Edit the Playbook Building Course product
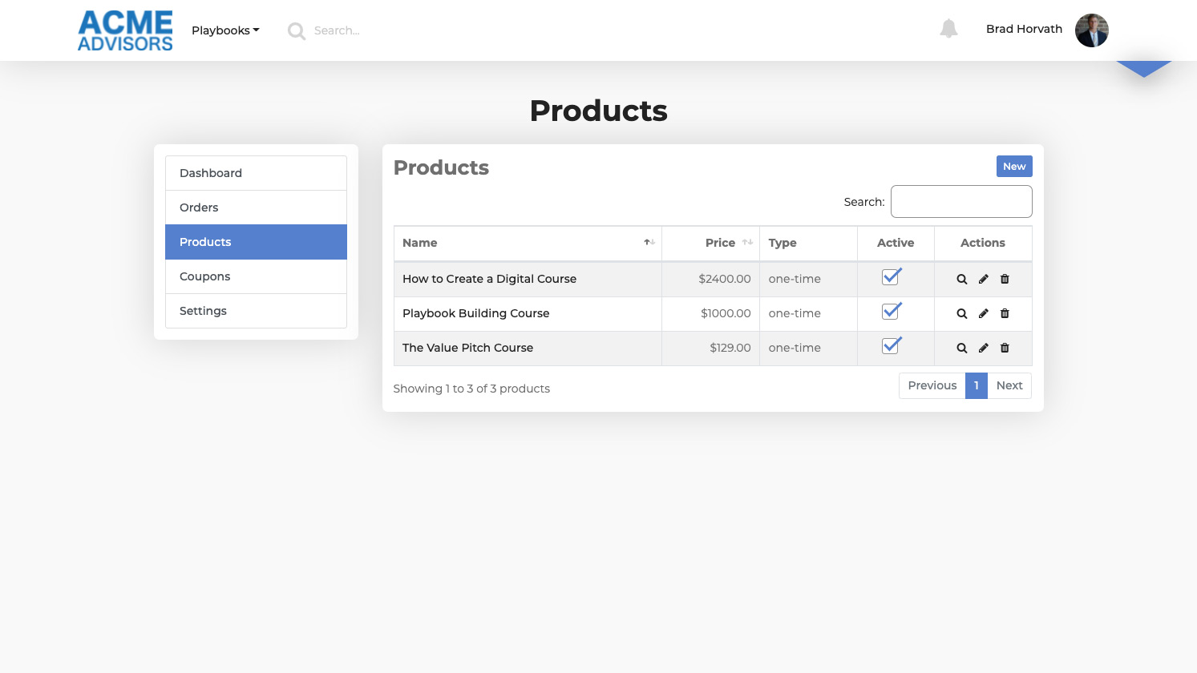Screen dimensions: 1197x673 coord(983,314)
